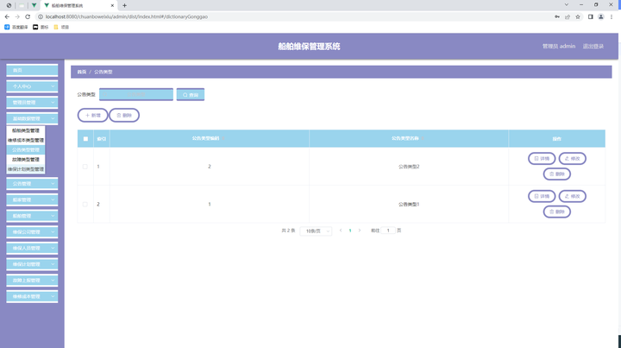Select 船舶类型管理 submenu item

26,130
